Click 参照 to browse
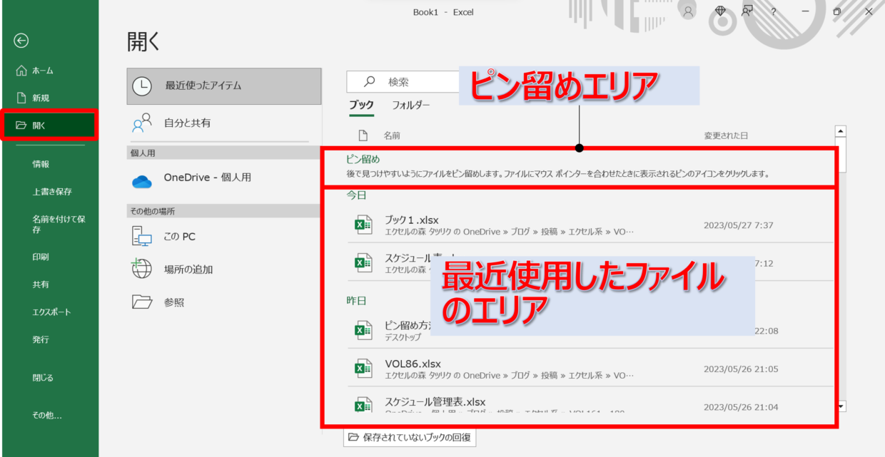Image resolution: width=885 pixels, height=457 pixels. [224, 302]
